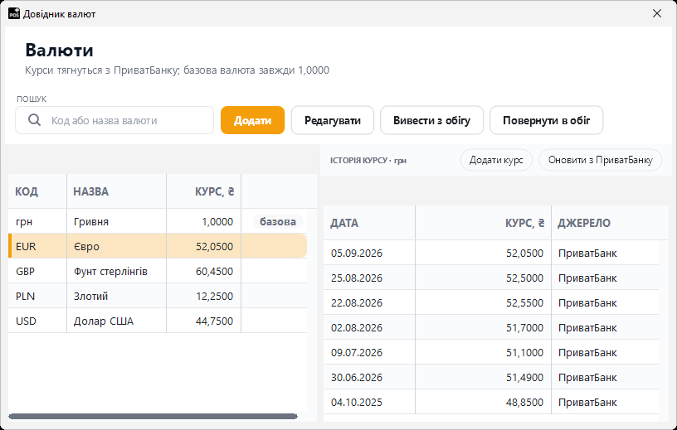Select the грн currency row
Image resolution: width=677 pixels, height=430 pixels.
158,222
